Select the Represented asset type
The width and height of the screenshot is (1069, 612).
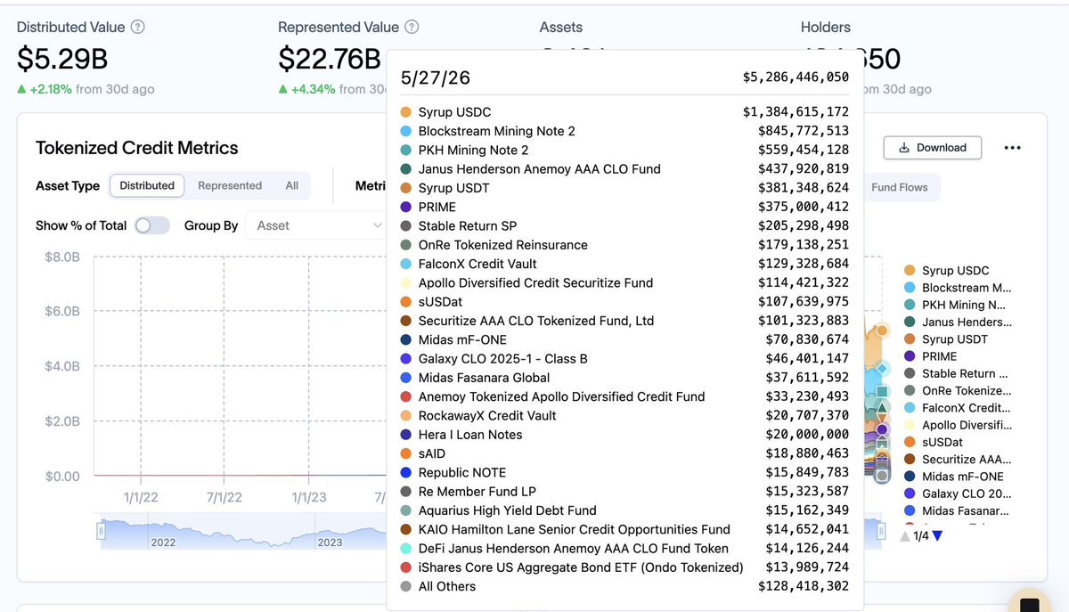pyautogui.click(x=230, y=185)
